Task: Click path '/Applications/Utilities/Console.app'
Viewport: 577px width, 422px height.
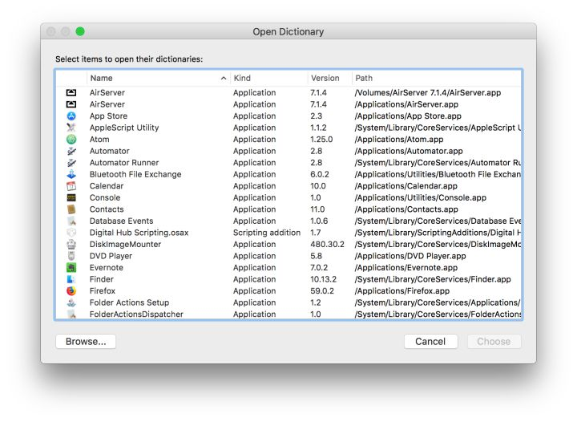Action: point(420,197)
